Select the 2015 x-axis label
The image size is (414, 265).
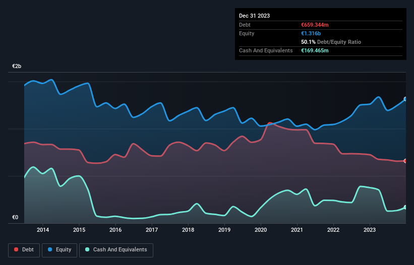click(79, 230)
